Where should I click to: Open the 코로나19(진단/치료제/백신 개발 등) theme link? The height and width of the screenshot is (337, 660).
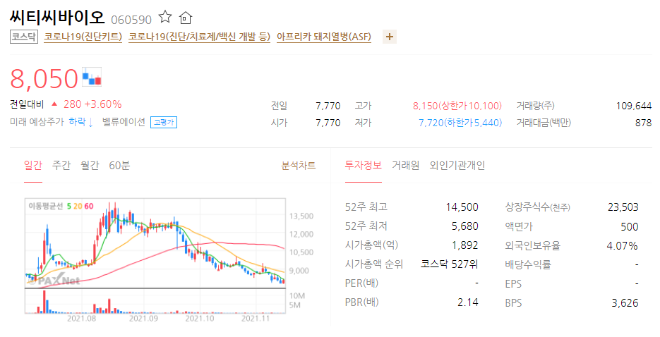click(x=199, y=37)
